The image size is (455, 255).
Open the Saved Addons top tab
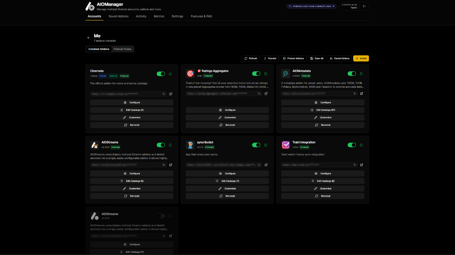(x=118, y=16)
